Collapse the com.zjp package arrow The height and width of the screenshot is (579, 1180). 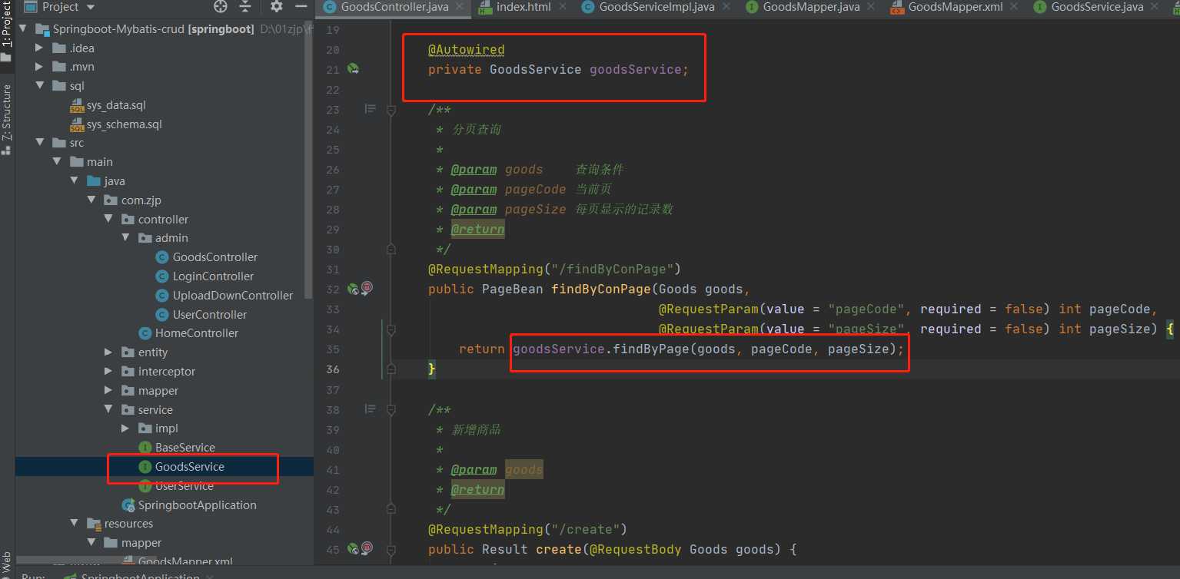tap(91, 200)
